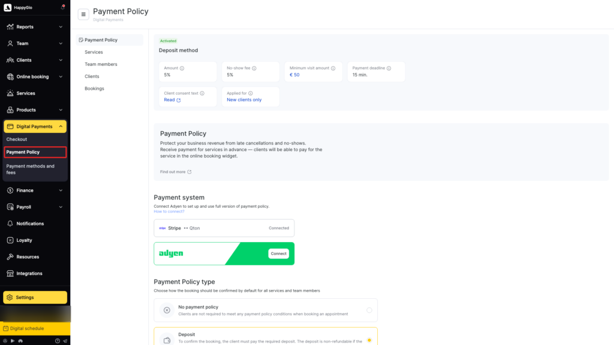
Task: Select the No payment policy radio button
Action: tap(369, 310)
